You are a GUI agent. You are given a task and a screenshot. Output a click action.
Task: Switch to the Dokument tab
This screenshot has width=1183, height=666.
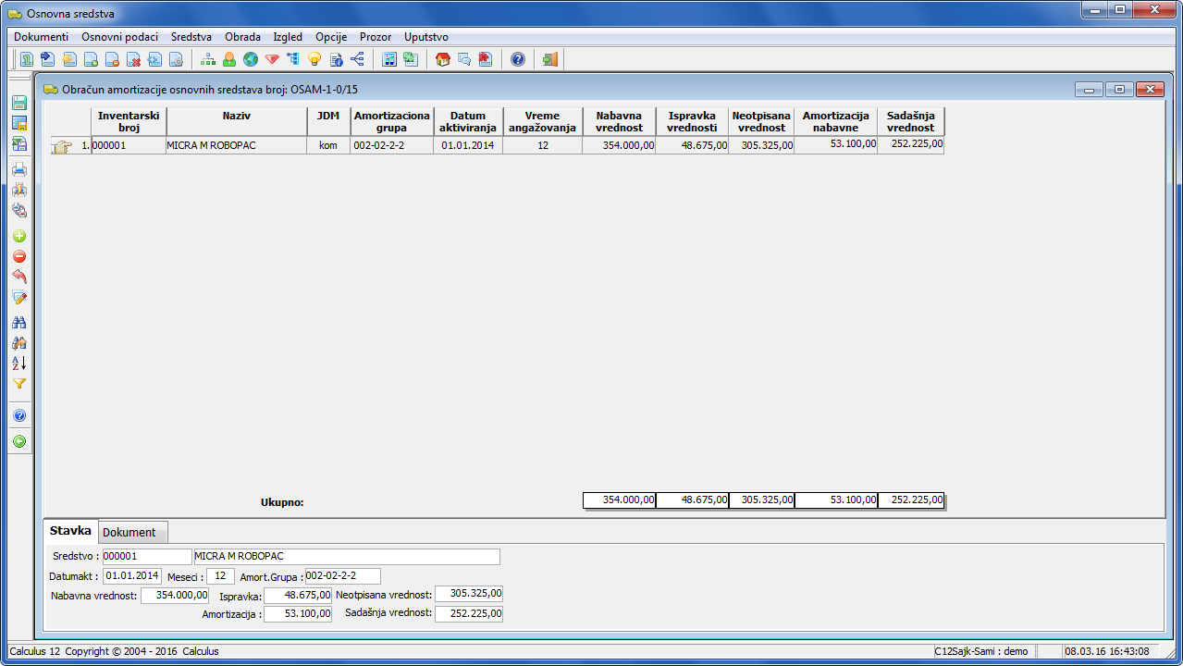pos(129,532)
